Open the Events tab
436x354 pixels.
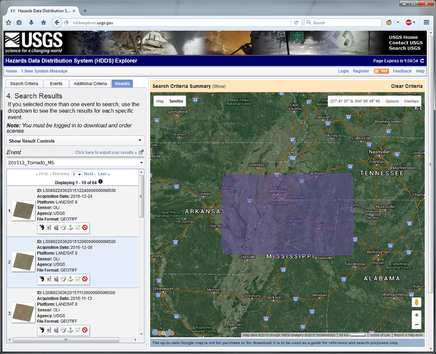click(x=56, y=84)
